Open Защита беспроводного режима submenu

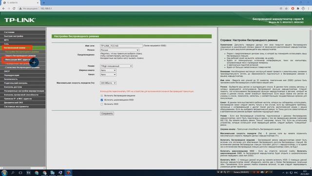tap(20, 56)
